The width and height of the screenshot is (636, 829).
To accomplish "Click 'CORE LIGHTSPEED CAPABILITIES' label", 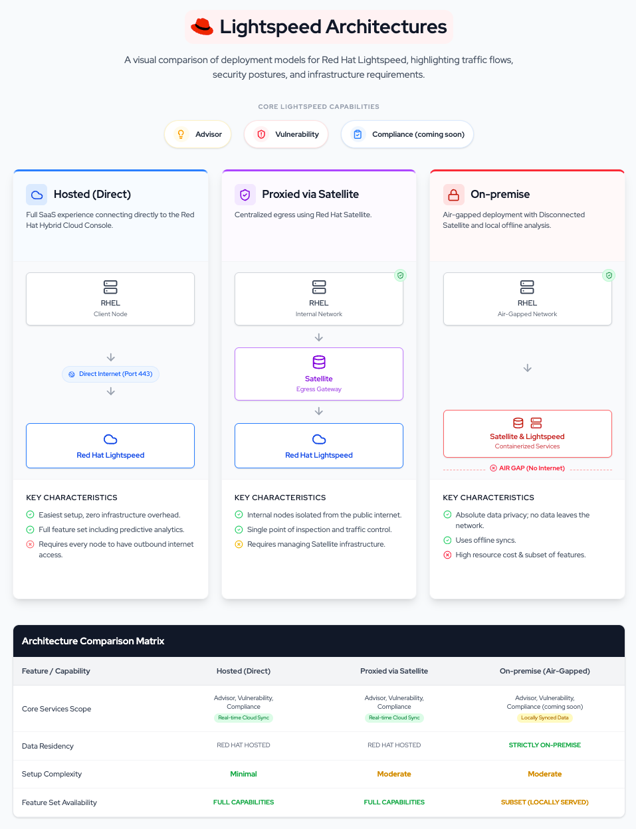I will tap(319, 106).
